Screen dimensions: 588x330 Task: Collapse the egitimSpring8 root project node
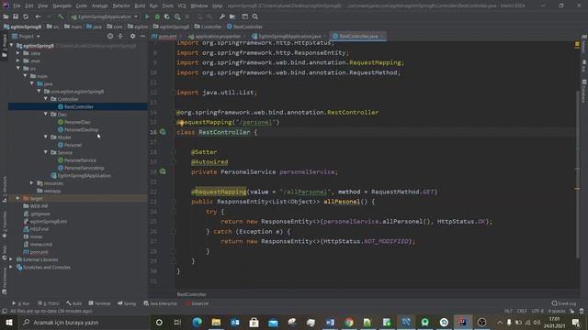pos(12,45)
